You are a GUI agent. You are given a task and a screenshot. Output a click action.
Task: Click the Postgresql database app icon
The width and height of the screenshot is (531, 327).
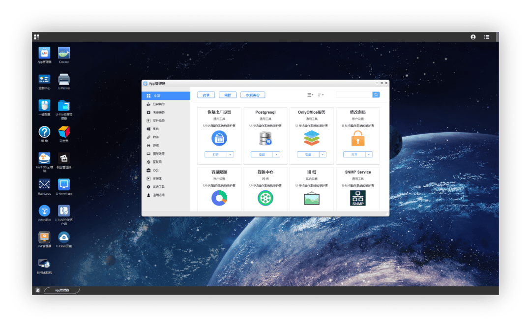tap(265, 138)
